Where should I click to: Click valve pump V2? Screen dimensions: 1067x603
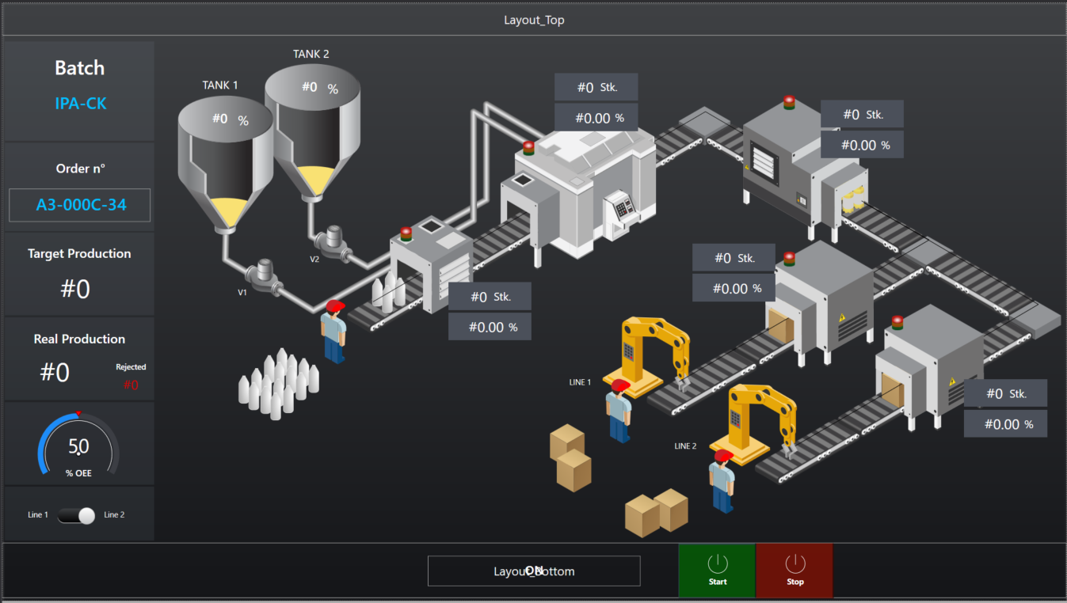334,242
